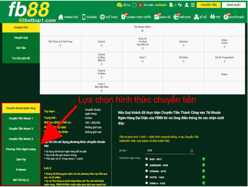The width and height of the screenshot is (248, 187).
Task: Open the Xổ Số lottery balls icon
Action: (x=196, y=17)
